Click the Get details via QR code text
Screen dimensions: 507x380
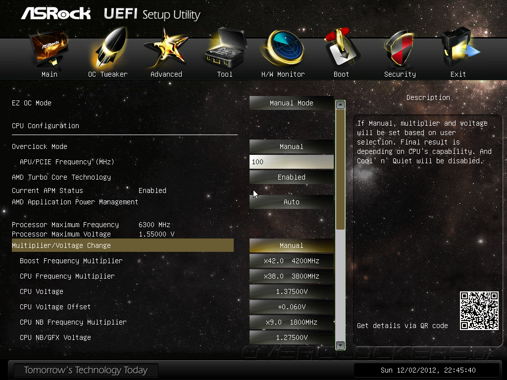click(402, 326)
